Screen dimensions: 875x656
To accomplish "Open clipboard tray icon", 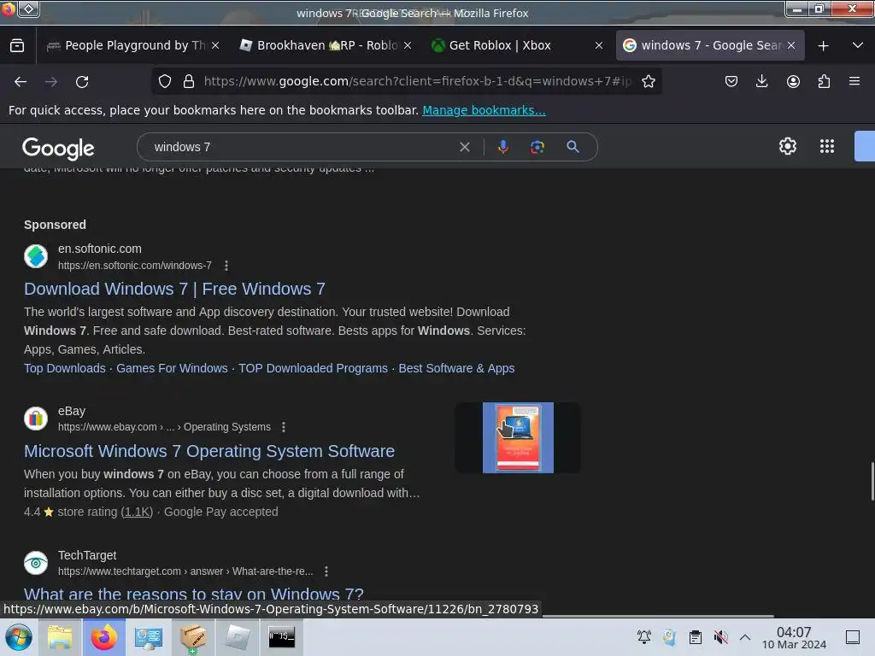I will [696, 636].
